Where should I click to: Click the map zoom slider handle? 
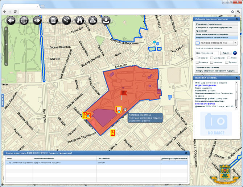[6, 44]
